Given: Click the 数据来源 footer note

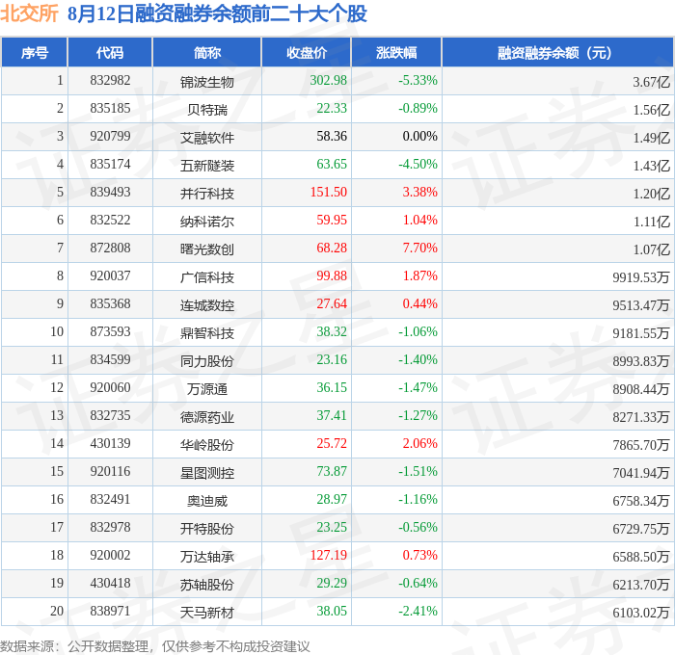Looking at the screenshot, I should pos(155,646).
